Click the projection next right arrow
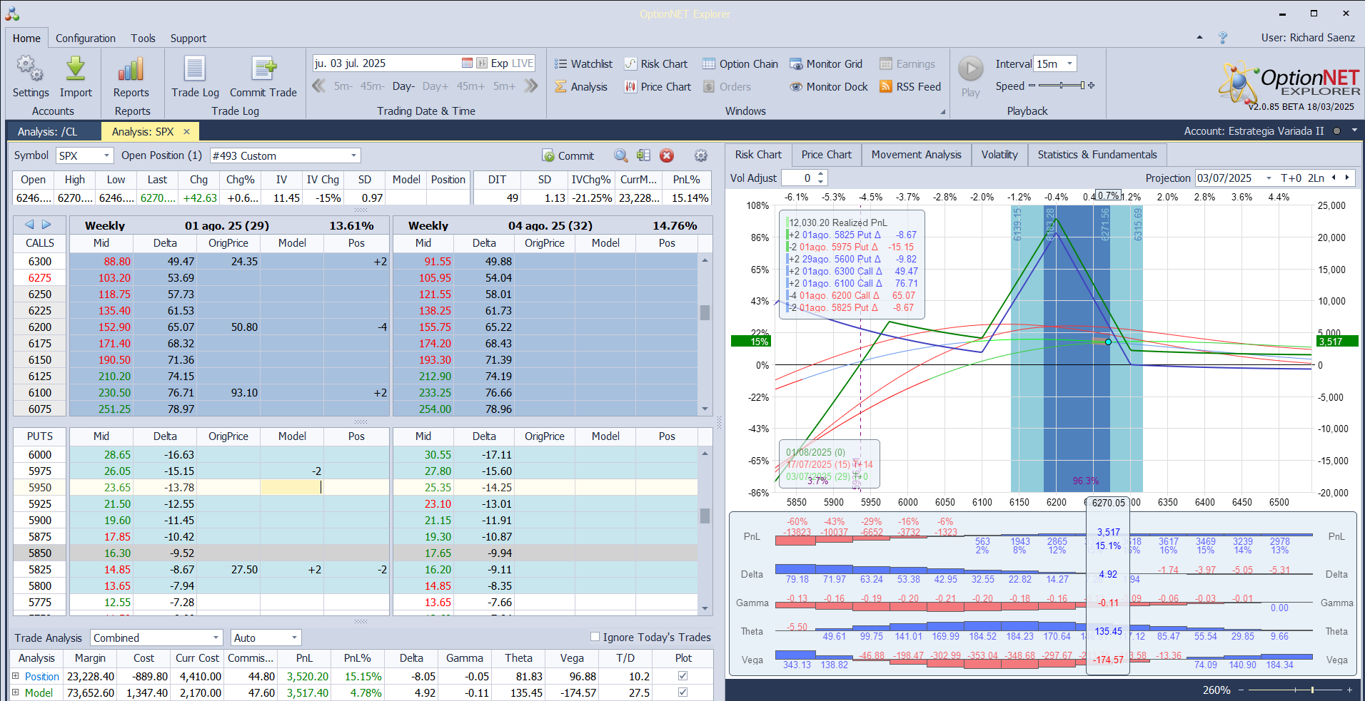The height and width of the screenshot is (701, 1365). pos(1347,178)
